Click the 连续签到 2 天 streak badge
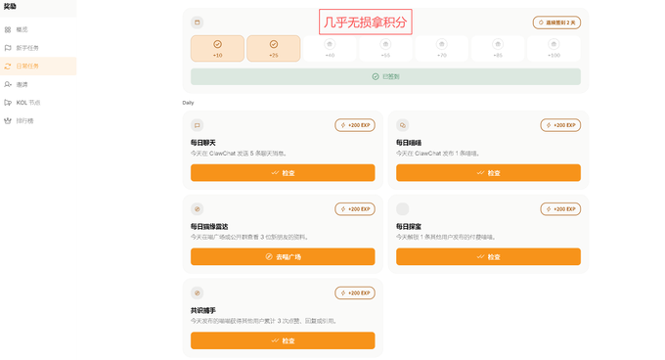This screenshot has height=360, width=665. [x=556, y=22]
